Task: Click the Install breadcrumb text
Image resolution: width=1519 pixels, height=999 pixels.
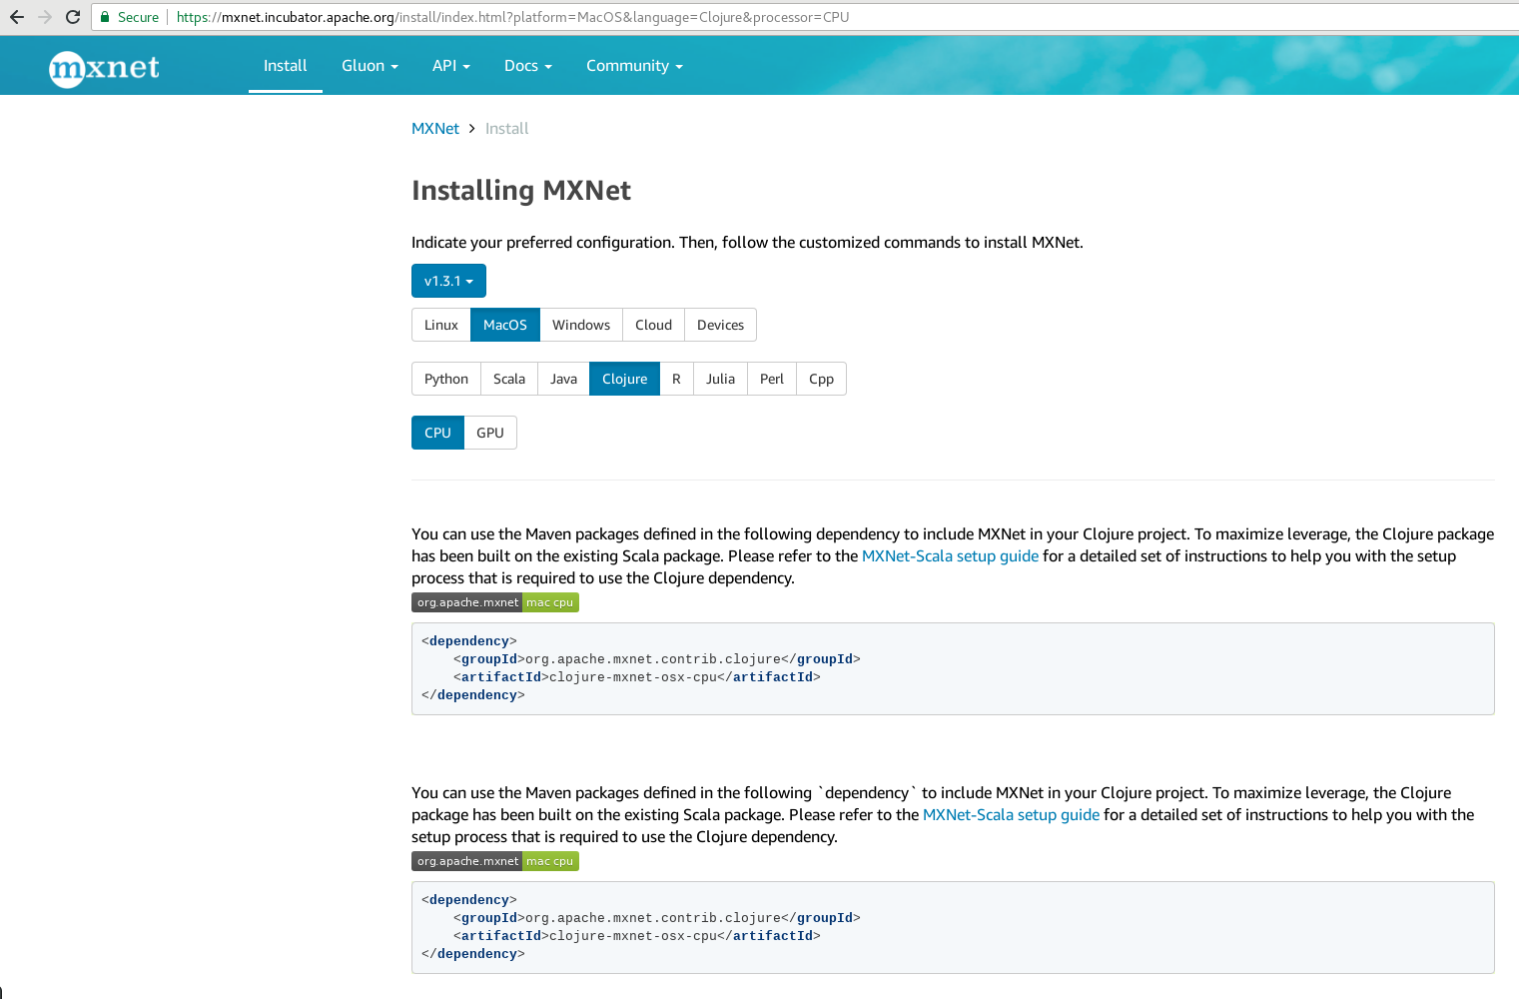Action: (x=507, y=129)
